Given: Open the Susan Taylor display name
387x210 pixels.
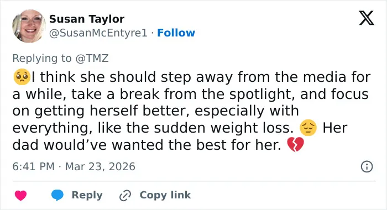Looking at the screenshot, I should 87,19.
